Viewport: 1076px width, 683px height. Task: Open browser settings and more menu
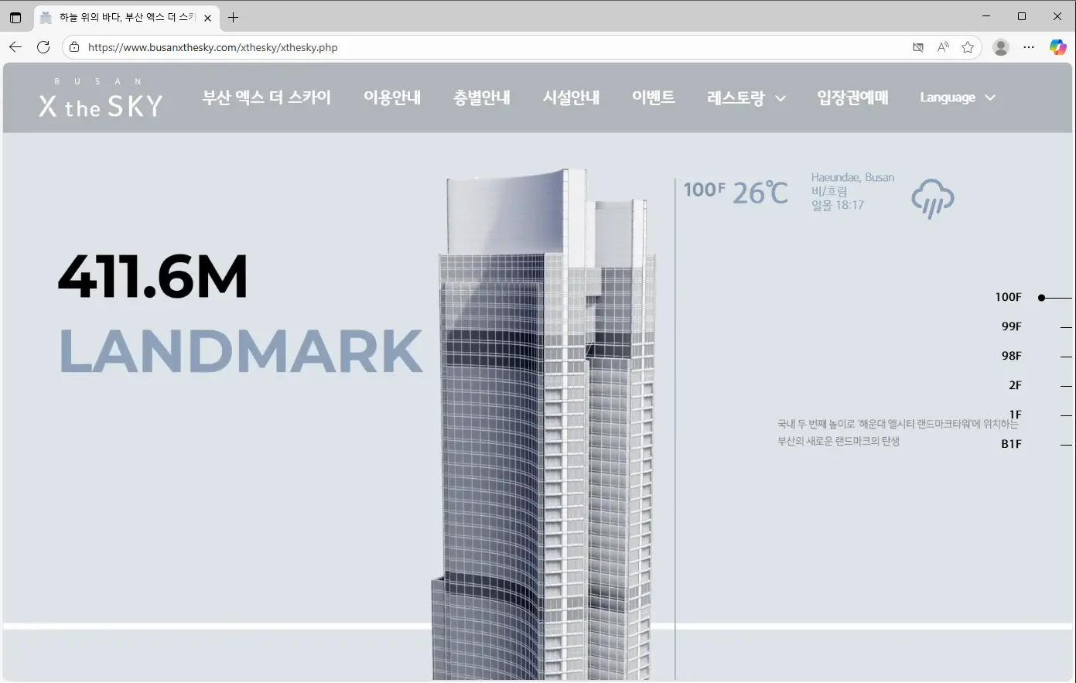coord(1029,47)
